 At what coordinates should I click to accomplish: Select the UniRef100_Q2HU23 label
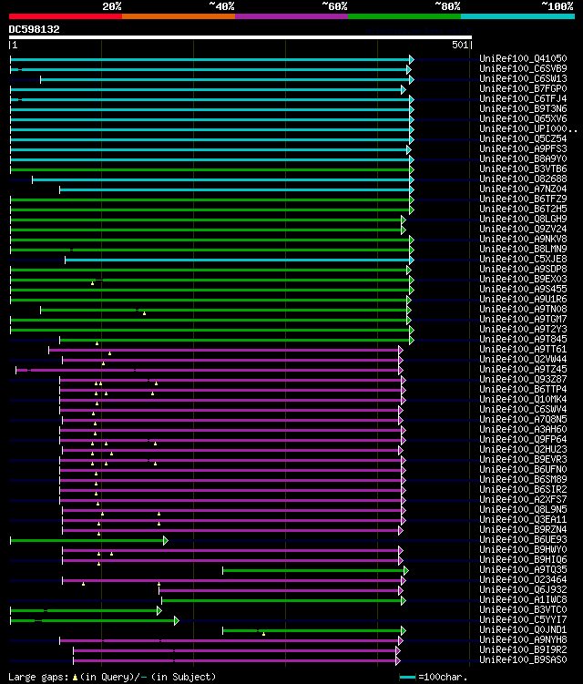pyautogui.click(x=523, y=450)
